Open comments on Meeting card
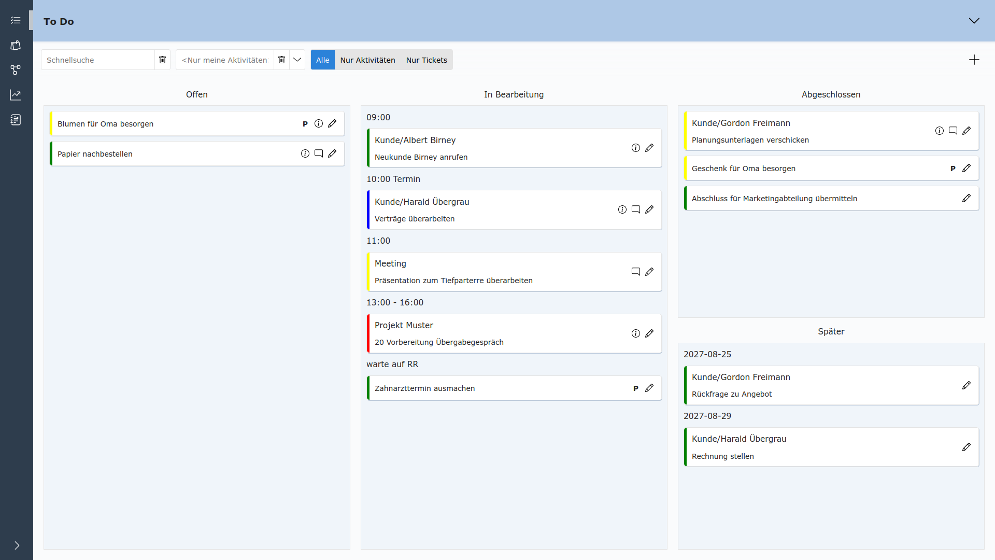 pos(636,272)
